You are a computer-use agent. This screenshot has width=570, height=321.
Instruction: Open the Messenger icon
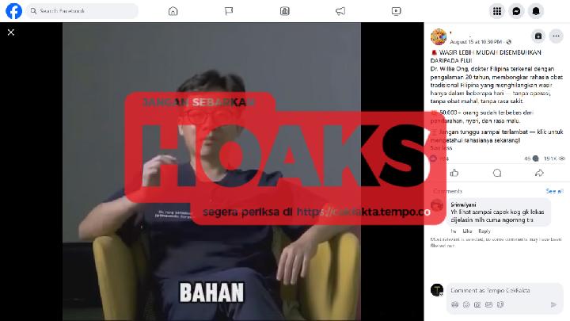516,11
